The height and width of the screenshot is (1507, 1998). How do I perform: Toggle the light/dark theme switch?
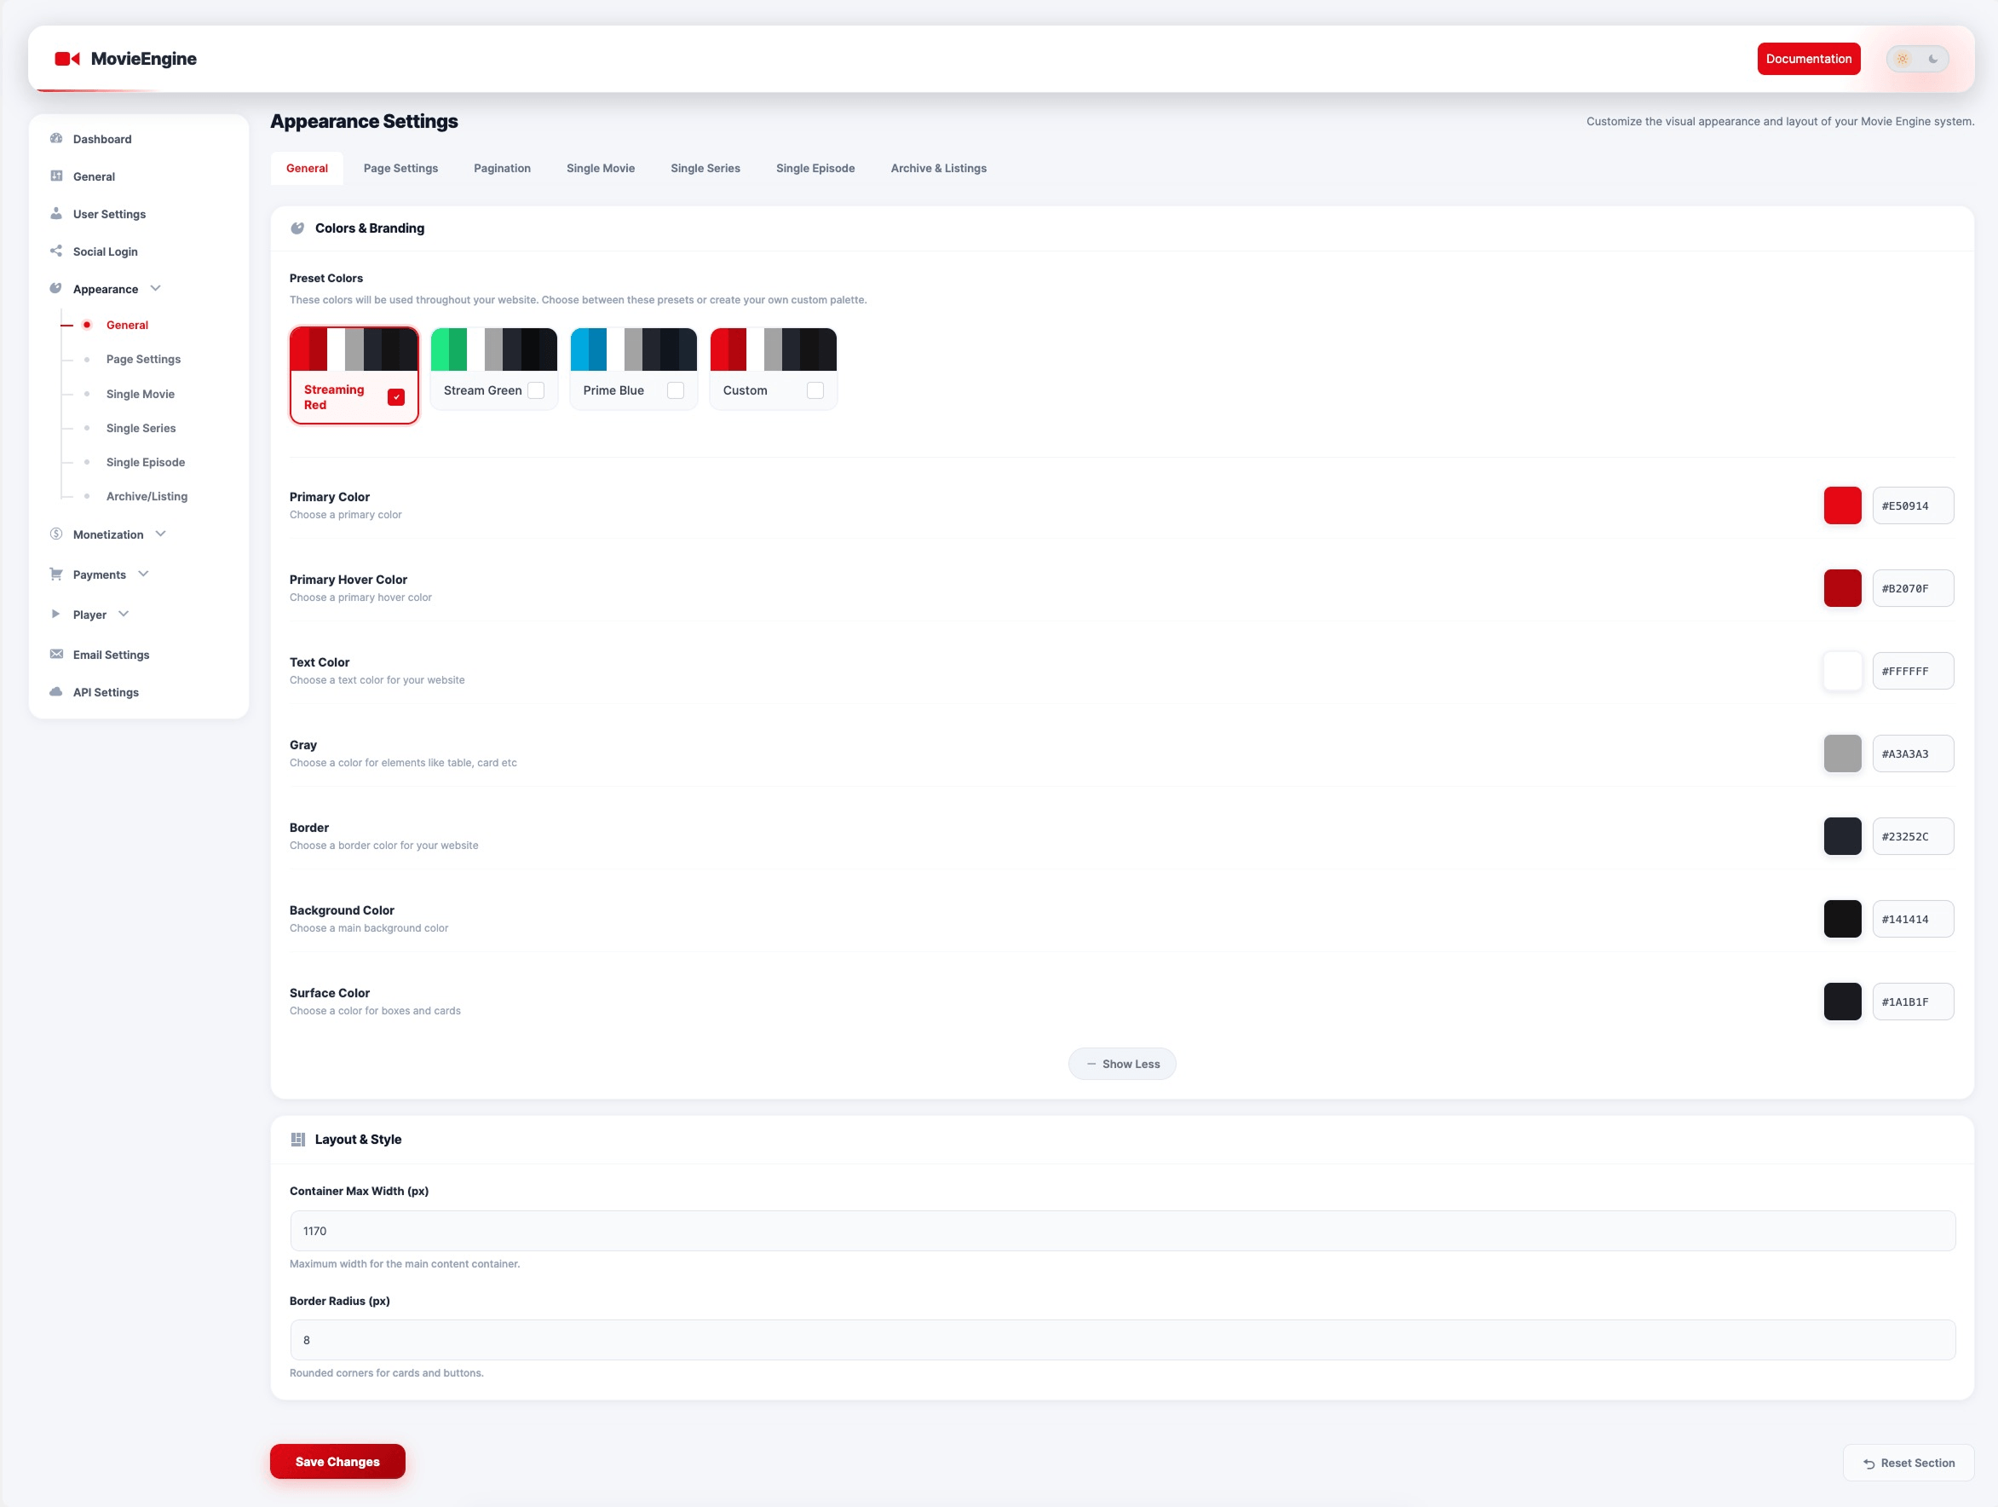coord(1917,59)
